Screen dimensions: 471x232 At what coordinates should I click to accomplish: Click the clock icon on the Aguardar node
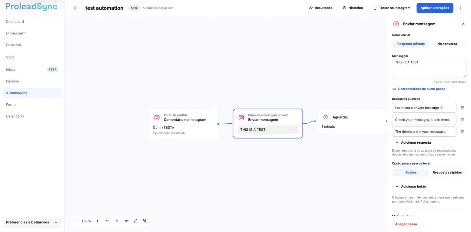[325, 117]
